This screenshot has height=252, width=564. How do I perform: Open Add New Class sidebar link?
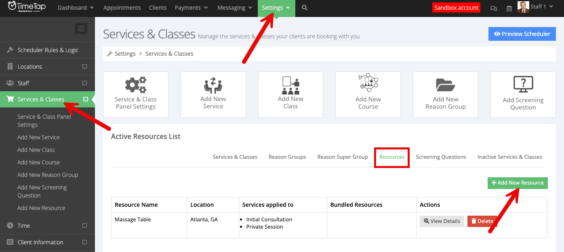(x=36, y=150)
